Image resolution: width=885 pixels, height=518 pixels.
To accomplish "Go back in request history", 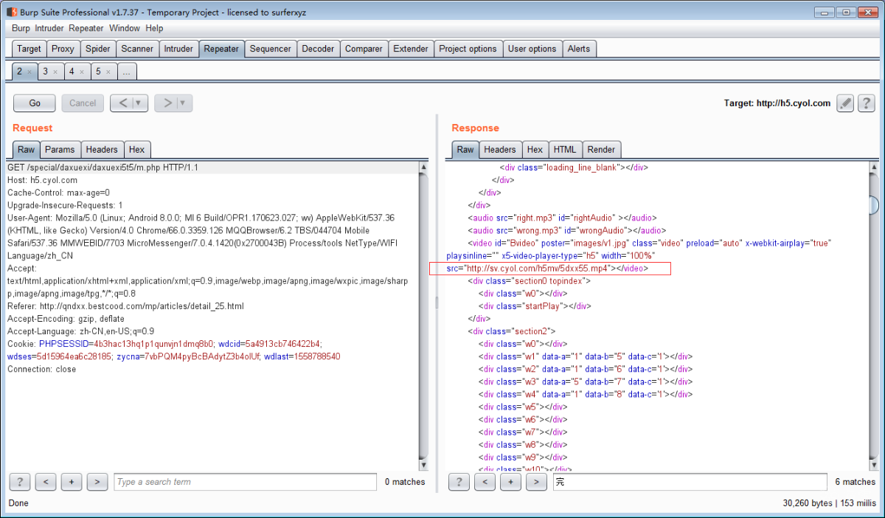I will click(122, 103).
